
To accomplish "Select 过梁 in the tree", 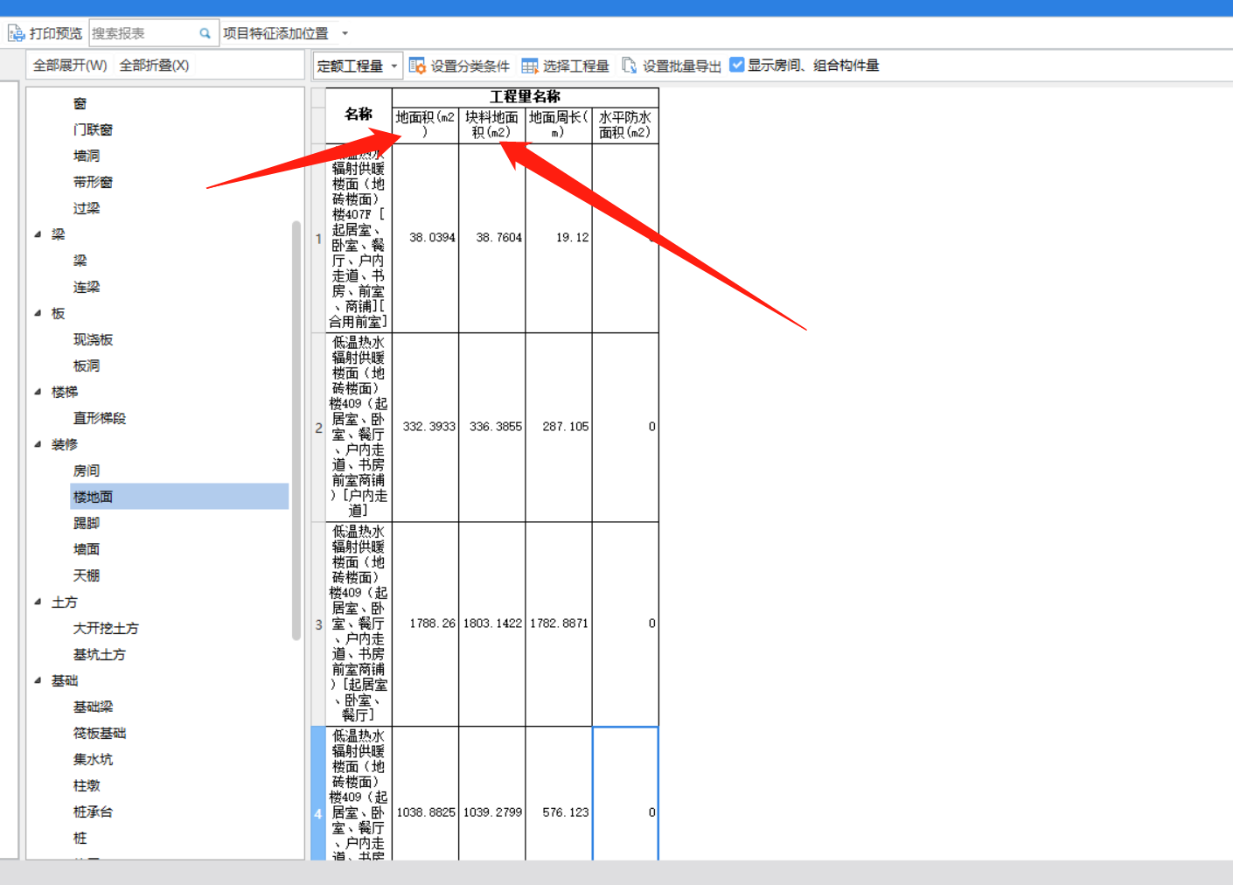I will pyautogui.click(x=87, y=208).
